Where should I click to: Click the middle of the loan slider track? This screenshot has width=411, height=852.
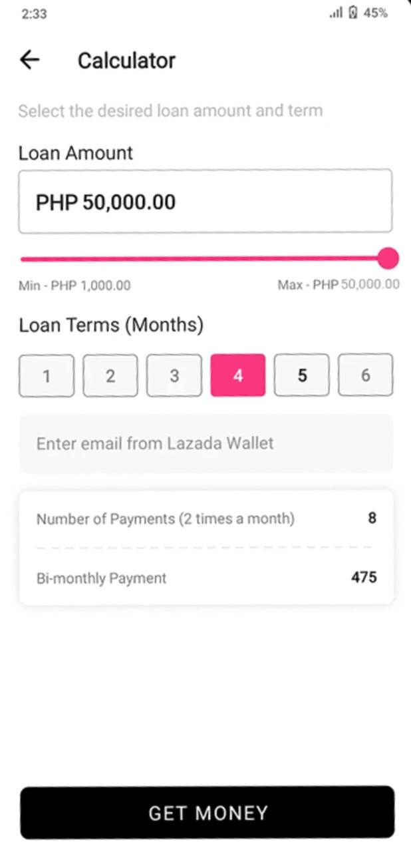(x=203, y=258)
